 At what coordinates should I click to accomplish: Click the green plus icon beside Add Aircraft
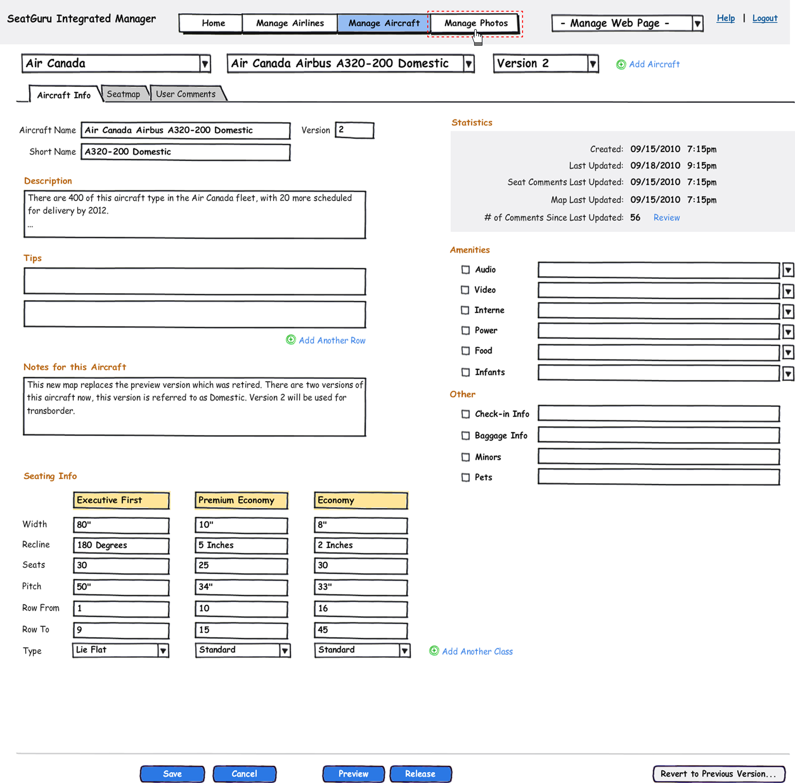[x=621, y=65]
